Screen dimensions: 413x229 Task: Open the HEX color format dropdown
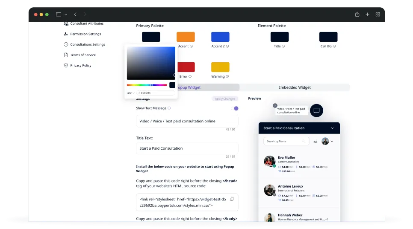tap(131, 93)
